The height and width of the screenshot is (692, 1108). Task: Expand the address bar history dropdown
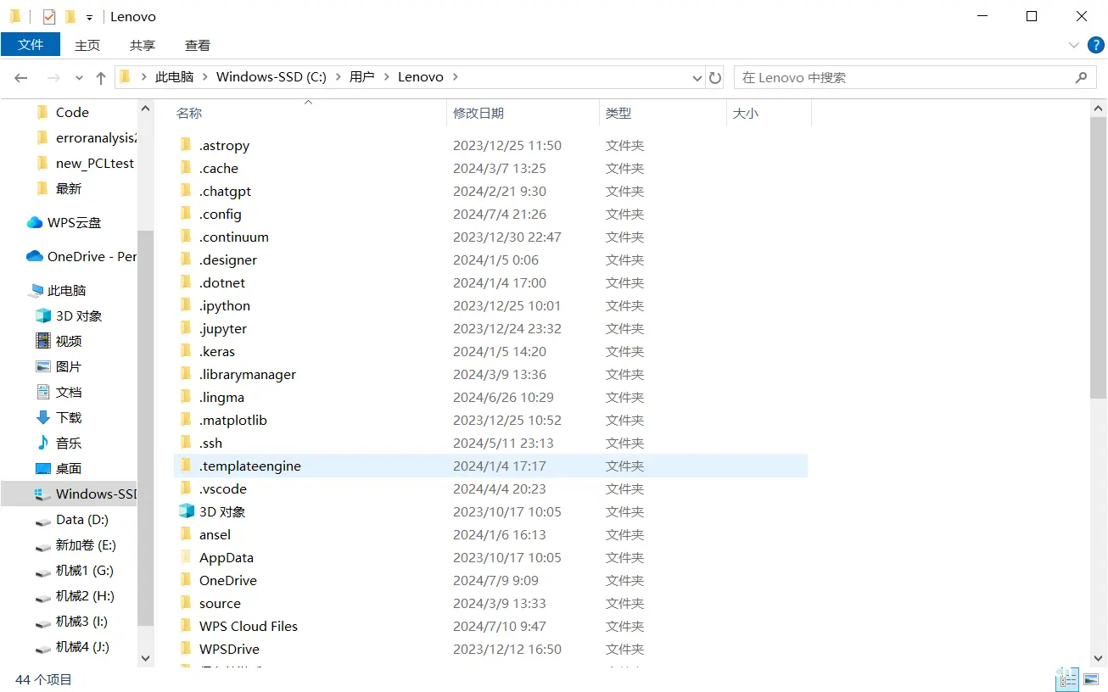(x=697, y=77)
